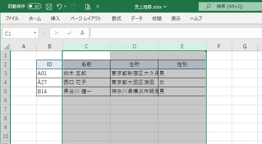Viewport: 262px width, 144px height.
Task: Select cell containing B14
Action: [49, 91]
